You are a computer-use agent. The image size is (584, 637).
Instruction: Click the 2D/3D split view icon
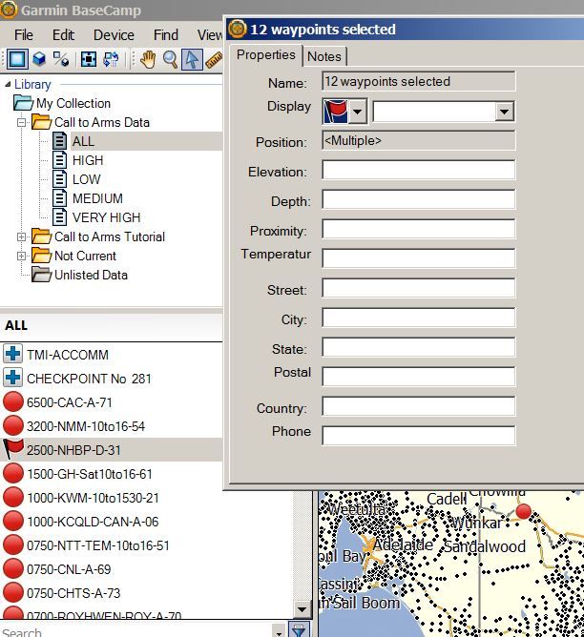point(61,60)
